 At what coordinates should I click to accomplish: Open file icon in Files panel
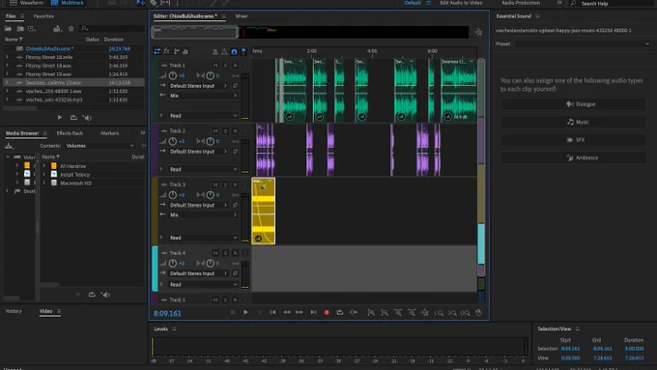click(x=8, y=28)
